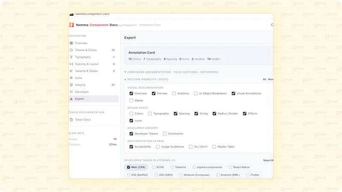Enable the Colors design spec checkbox
Viewport: 342px width, 192px height.
click(131, 113)
